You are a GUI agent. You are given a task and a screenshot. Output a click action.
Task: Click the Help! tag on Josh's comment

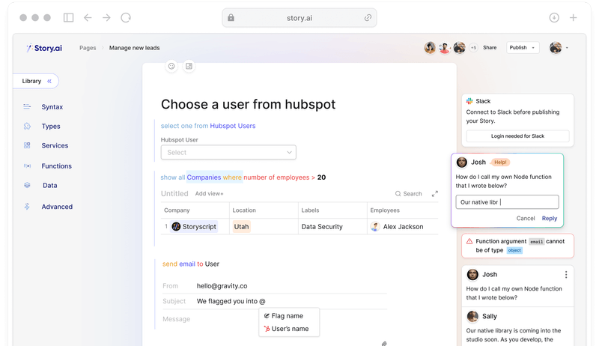tap(500, 163)
